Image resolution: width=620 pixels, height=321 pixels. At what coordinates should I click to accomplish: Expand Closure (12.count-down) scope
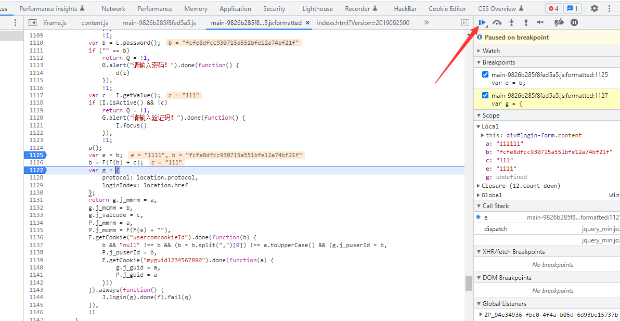click(479, 186)
